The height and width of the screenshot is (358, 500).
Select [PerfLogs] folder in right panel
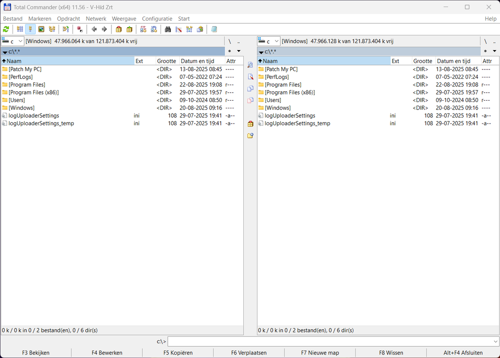click(x=378, y=77)
